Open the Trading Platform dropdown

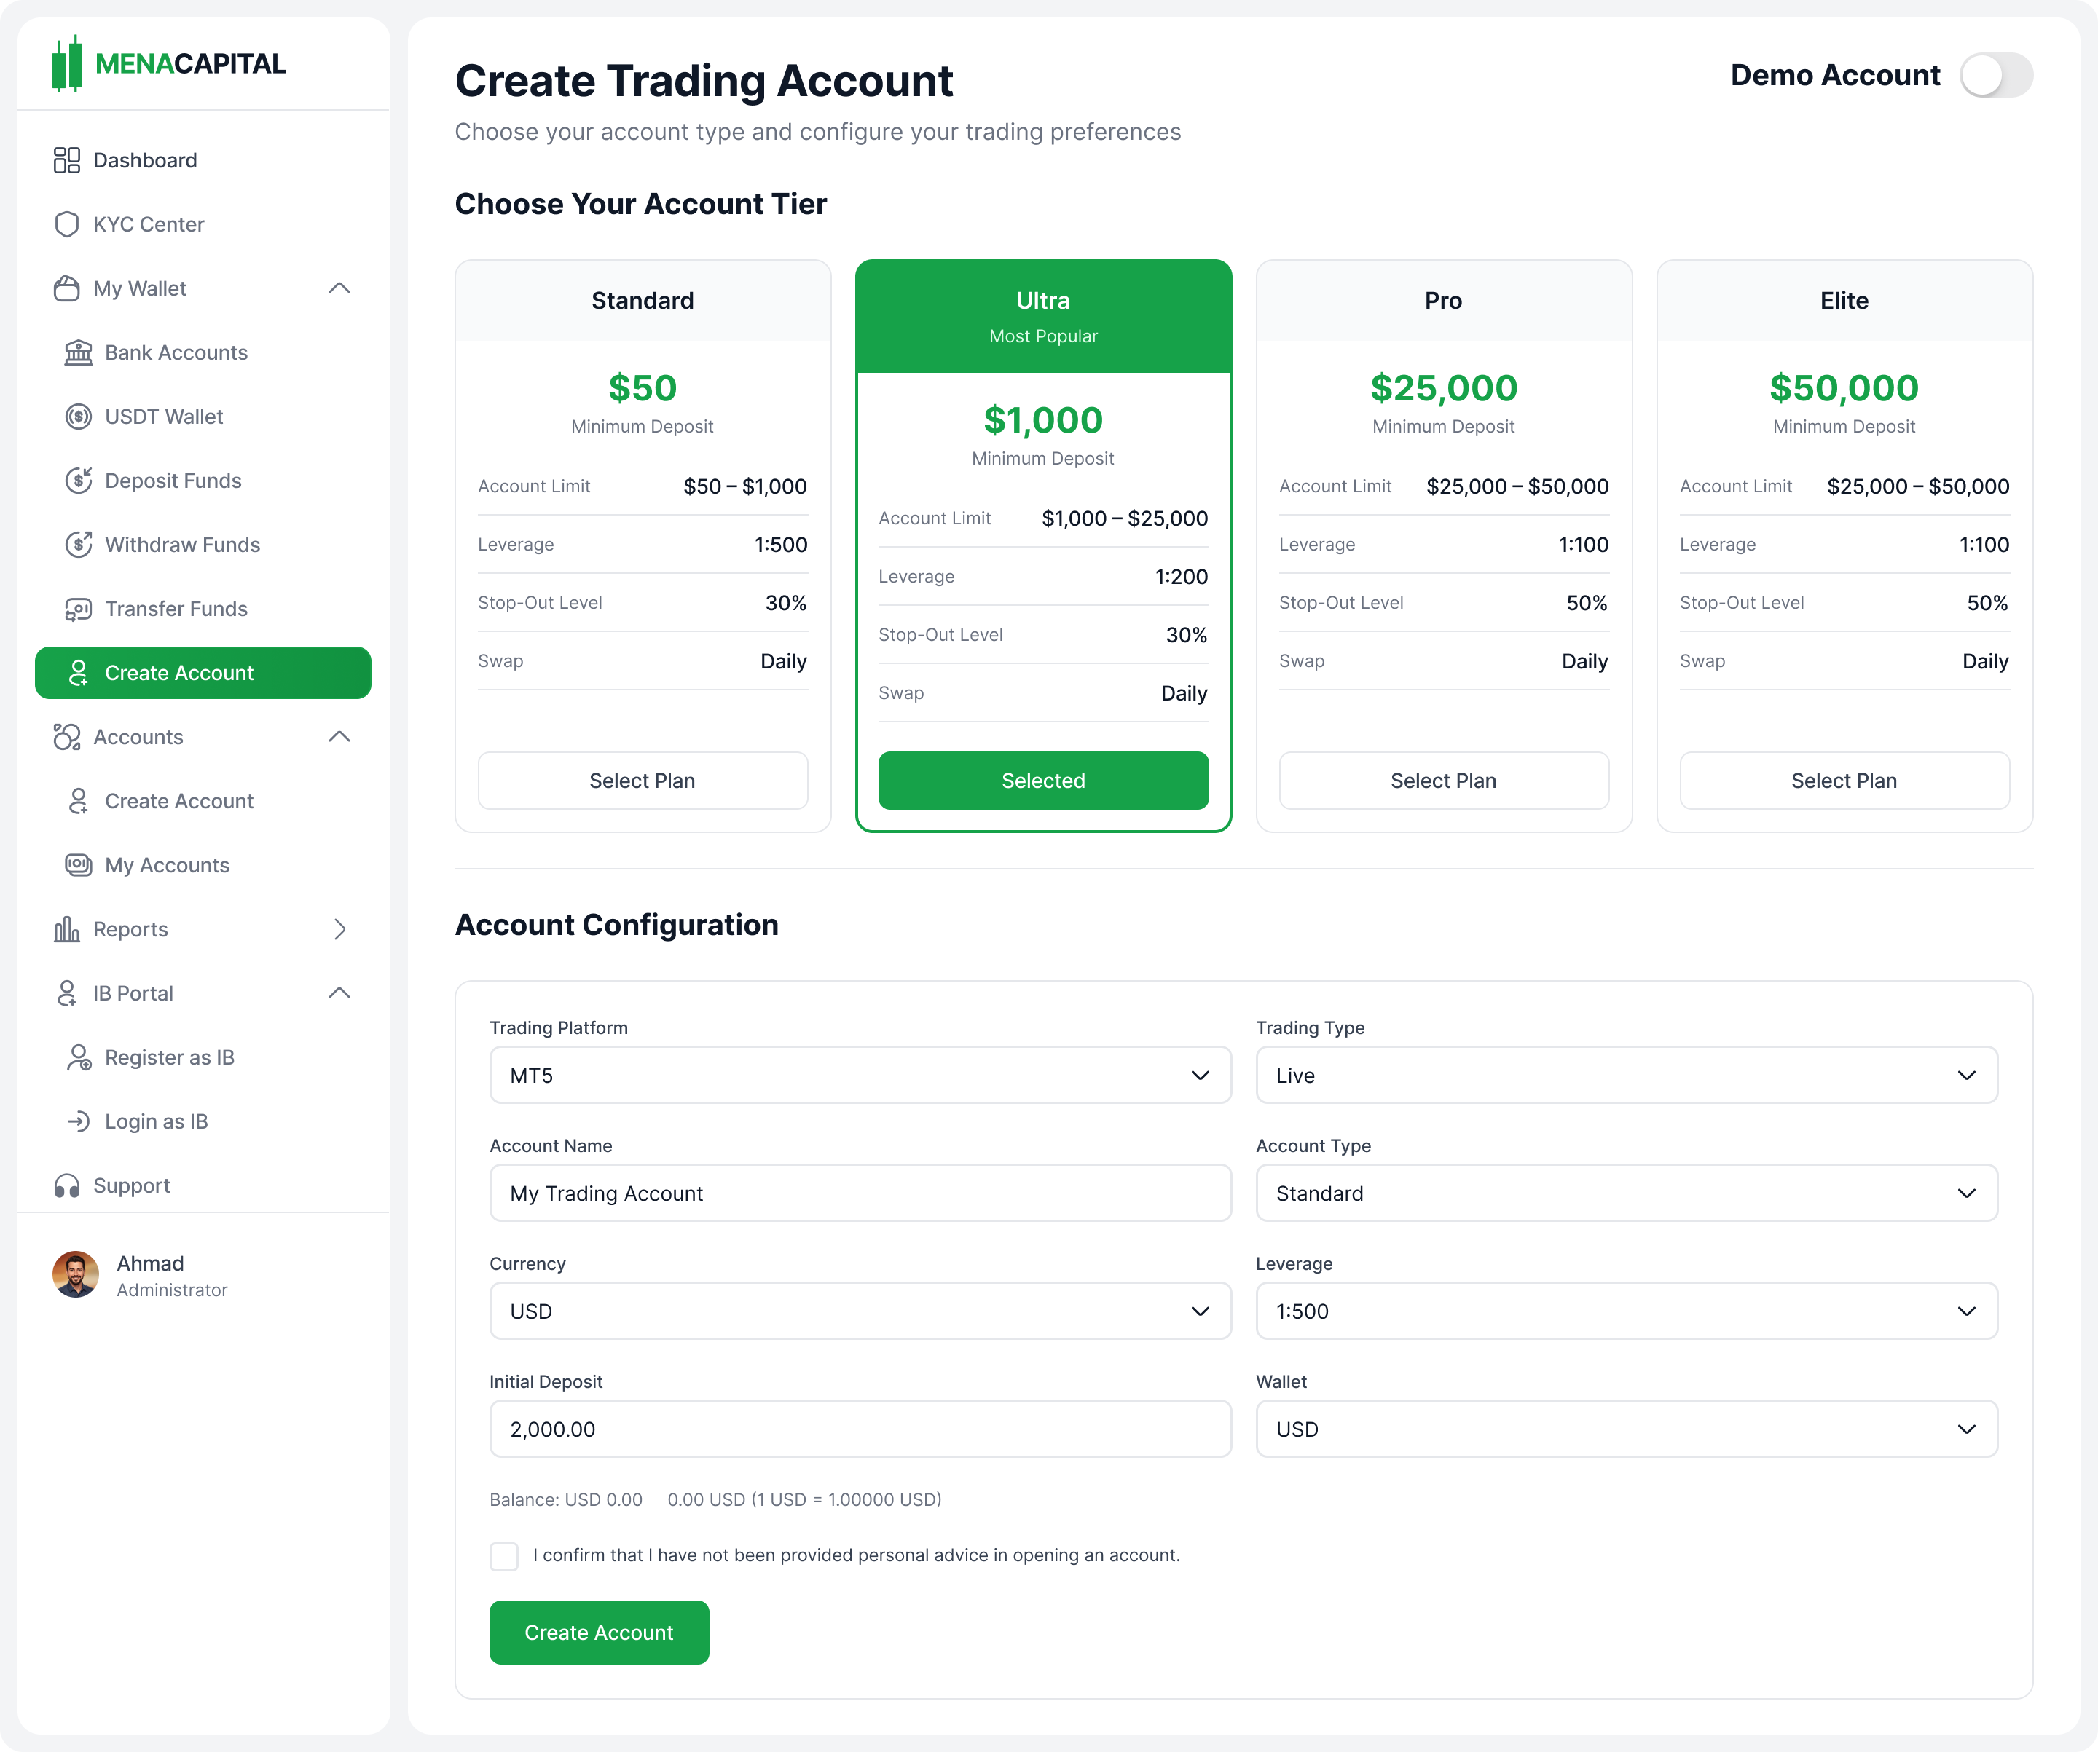point(860,1076)
